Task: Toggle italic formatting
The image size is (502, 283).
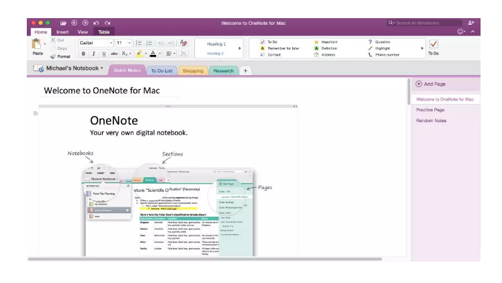Action: [93, 54]
